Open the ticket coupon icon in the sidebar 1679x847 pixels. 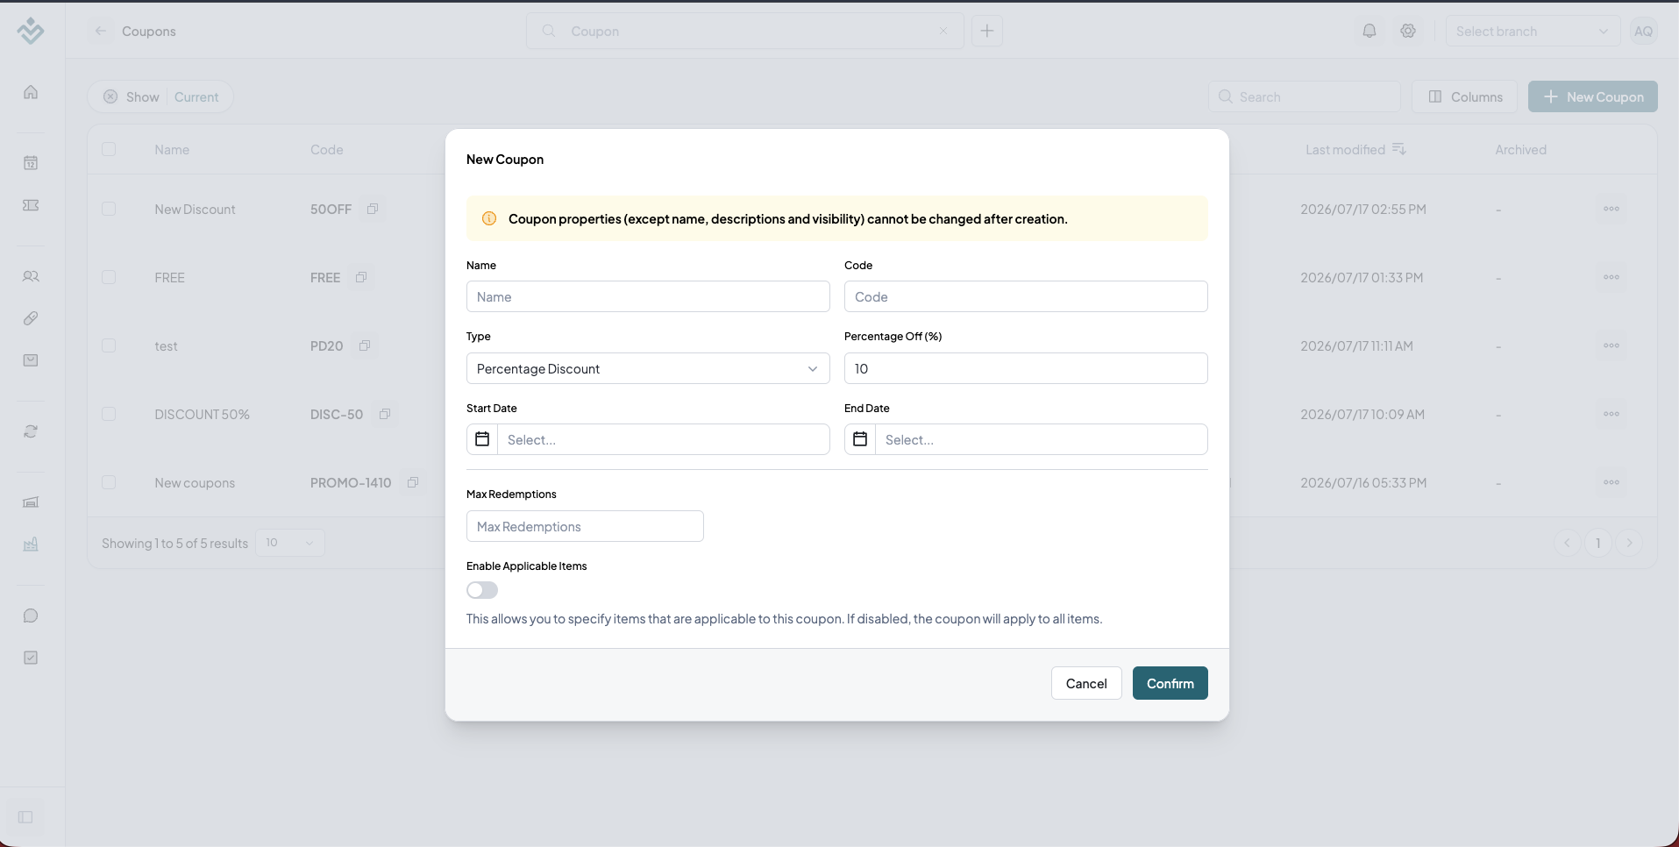pos(31,205)
